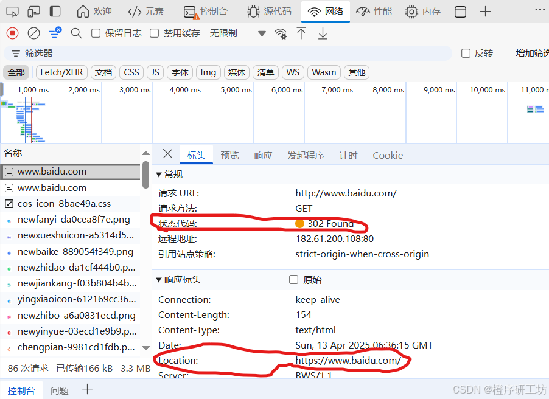The height and width of the screenshot is (399, 549).
Task: Filter by CSS requests
Action: 131,72
